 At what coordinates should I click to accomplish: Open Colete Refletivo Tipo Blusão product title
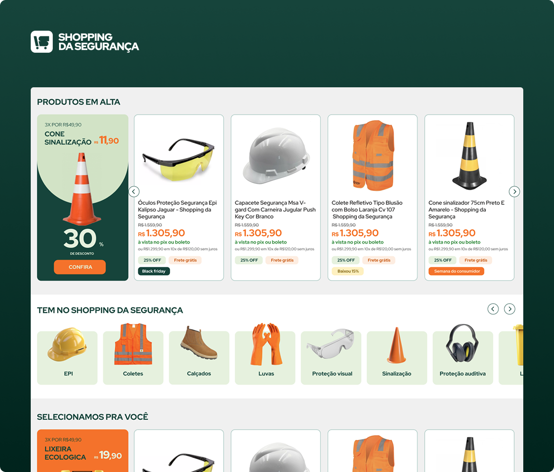[x=367, y=210]
